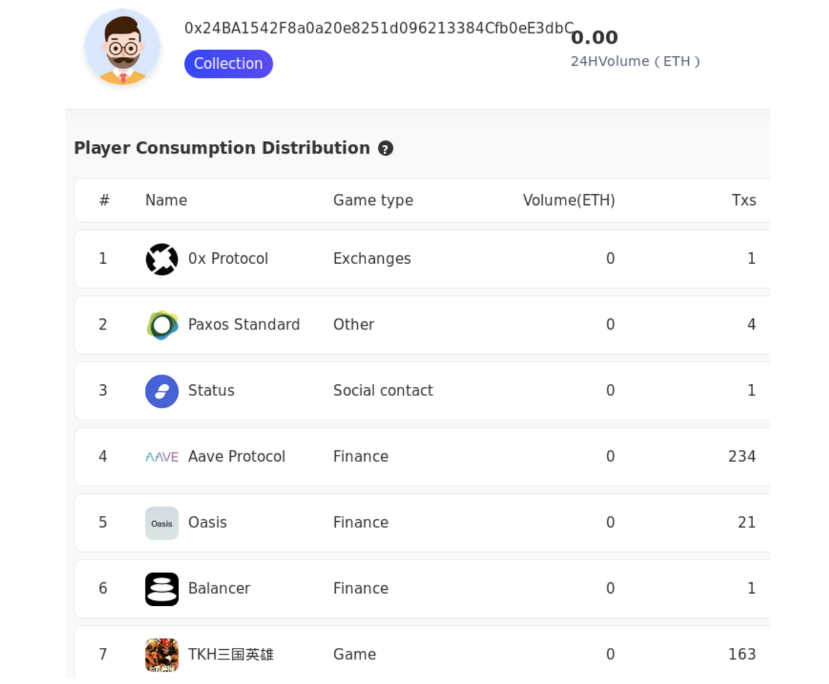Viewport: 829px width, 684px height.
Task: Click row number 7 for TKH三国英雄
Action: [103, 654]
